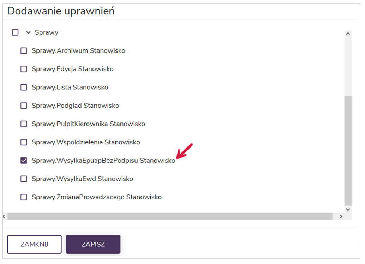This screenshot has height=264, width=365.
Task: Click the vertical scrollbar up arrow
Action: coord(348,34)
